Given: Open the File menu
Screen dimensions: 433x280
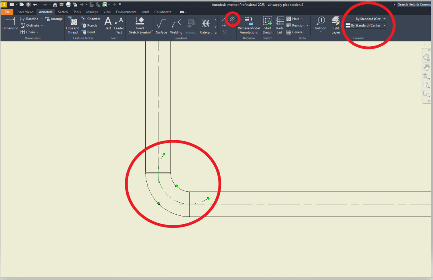Looking at the screenshot, I should [7, 12].
